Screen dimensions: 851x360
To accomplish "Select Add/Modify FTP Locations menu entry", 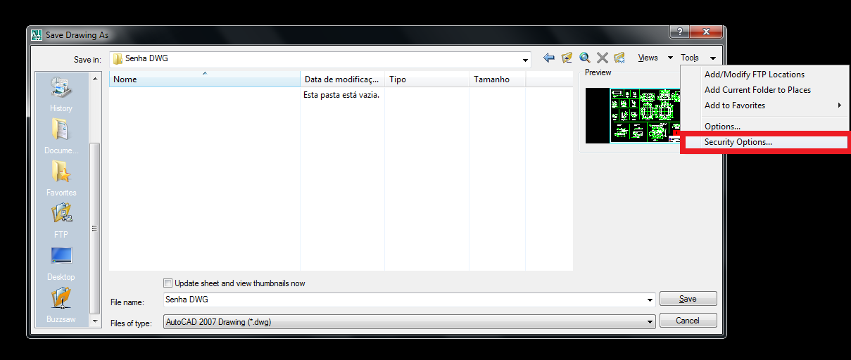I will (754, 75).
